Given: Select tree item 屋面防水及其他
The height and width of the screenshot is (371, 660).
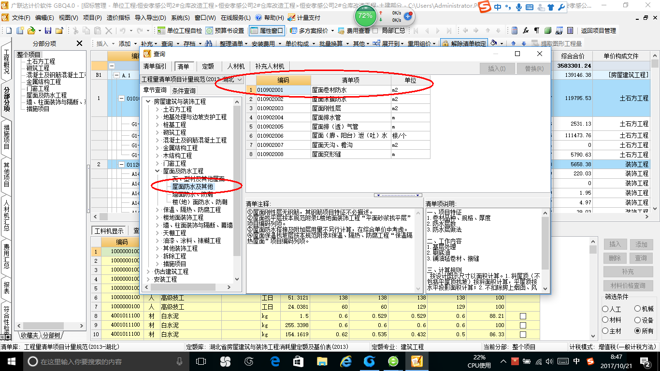Looking at the screenshot, I should (192, 186).
